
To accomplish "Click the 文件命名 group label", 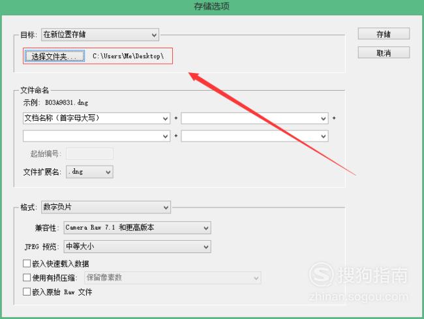I will pyautogui.click(x=35, y=90).
